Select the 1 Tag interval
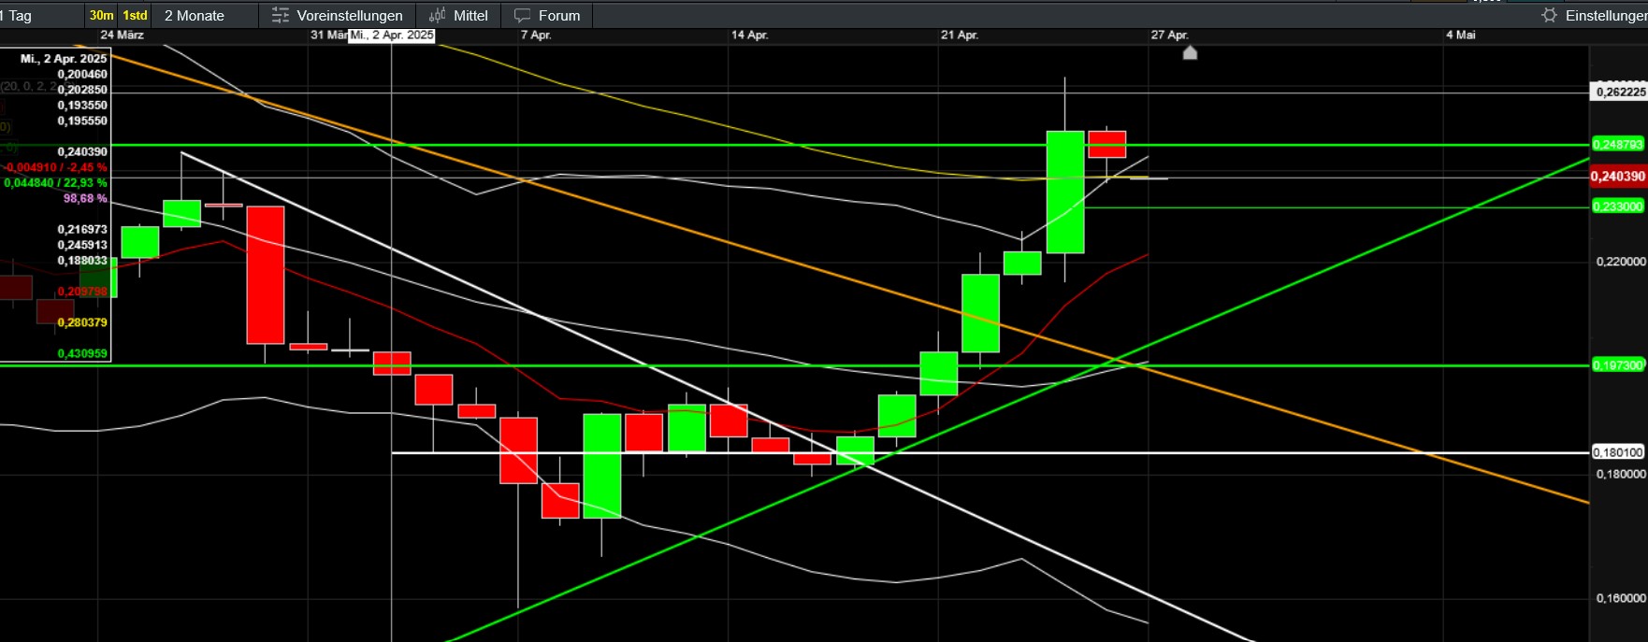 16,15
